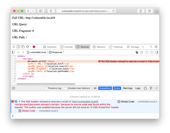
Task: Collapse the XSS Auditor error disclosure triangle
Action: click(x=19, y=102)
